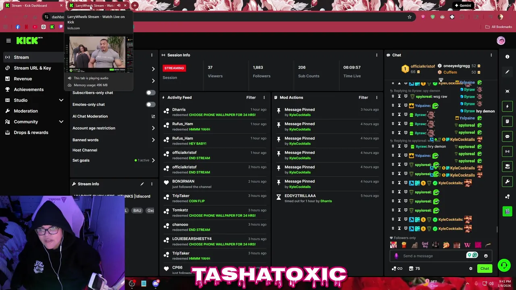516x290 pixels.
Task: Open the Netflix bookmark
Action: coord(26,27)
